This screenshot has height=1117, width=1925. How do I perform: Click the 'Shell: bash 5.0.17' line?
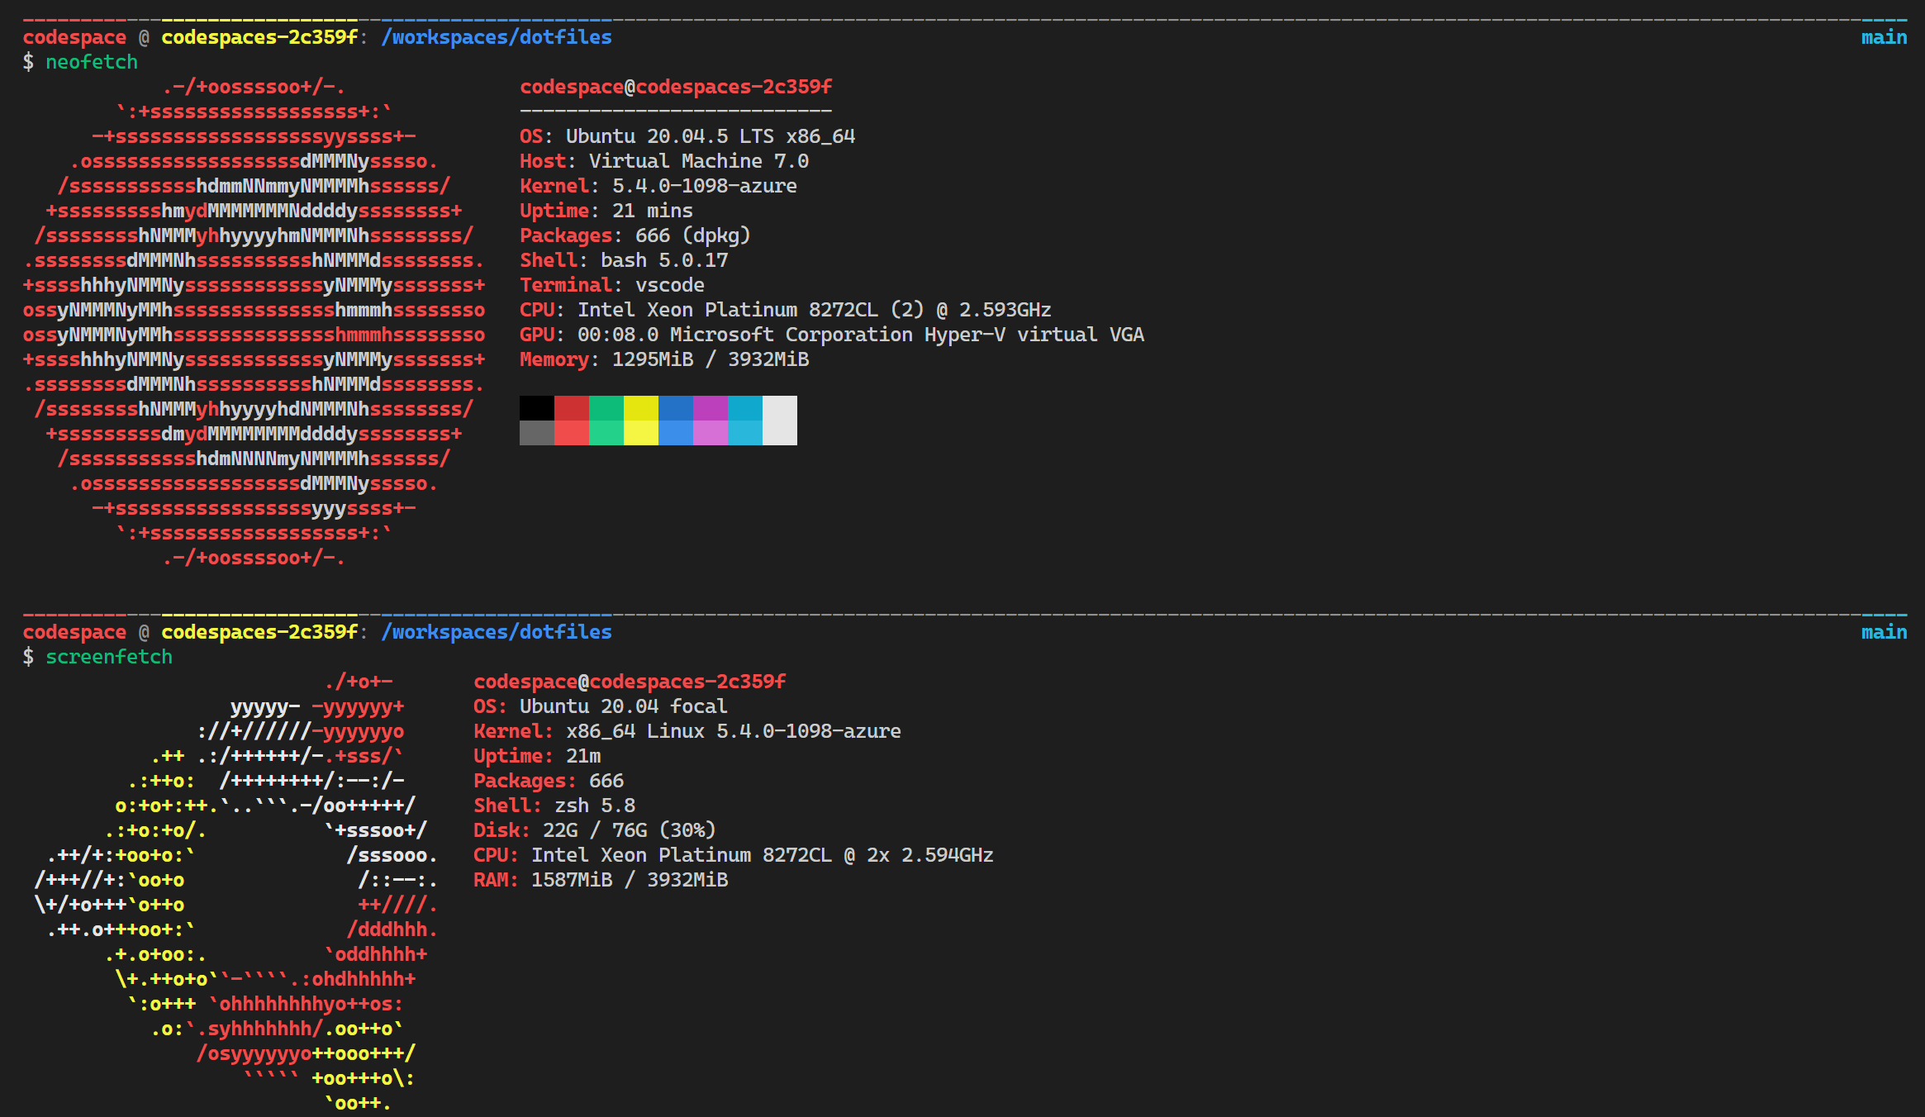pos(624,260)
